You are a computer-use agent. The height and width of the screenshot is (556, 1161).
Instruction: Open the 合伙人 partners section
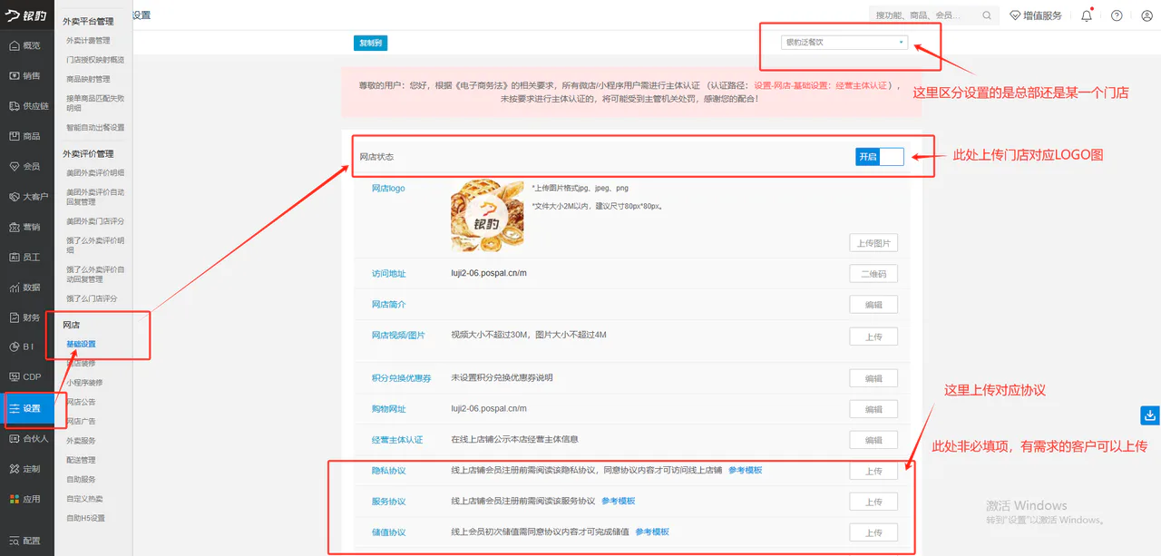tap(27, 438)
